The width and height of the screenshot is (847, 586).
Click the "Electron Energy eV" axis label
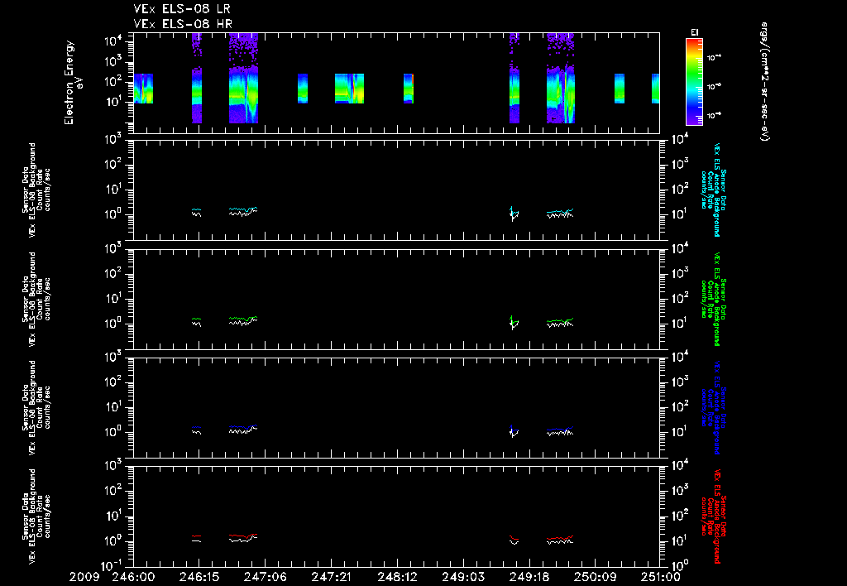74,82
